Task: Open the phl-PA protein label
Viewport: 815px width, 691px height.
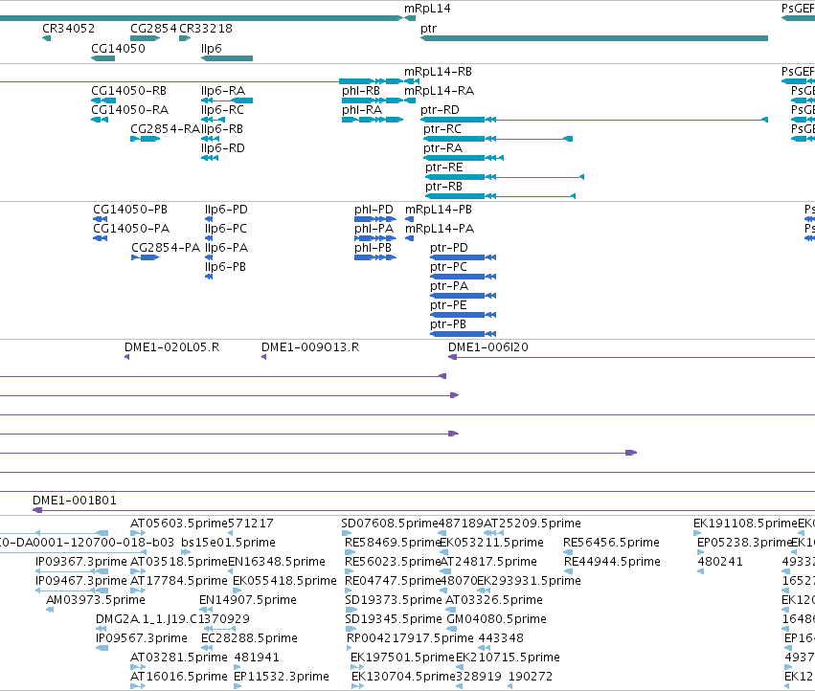Action: coord(374,229)
